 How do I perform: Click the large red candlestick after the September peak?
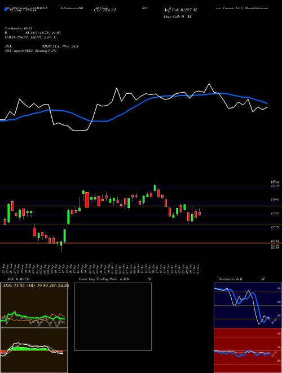(x=87, y=200)
